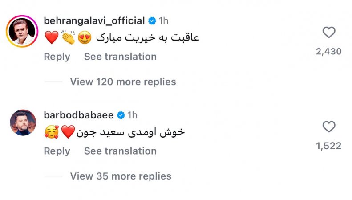Image resolution: width=352 pixels, height=200 pixels.
Task: Reply to barbodbabaee's comment
Action: tap(57, 151)
